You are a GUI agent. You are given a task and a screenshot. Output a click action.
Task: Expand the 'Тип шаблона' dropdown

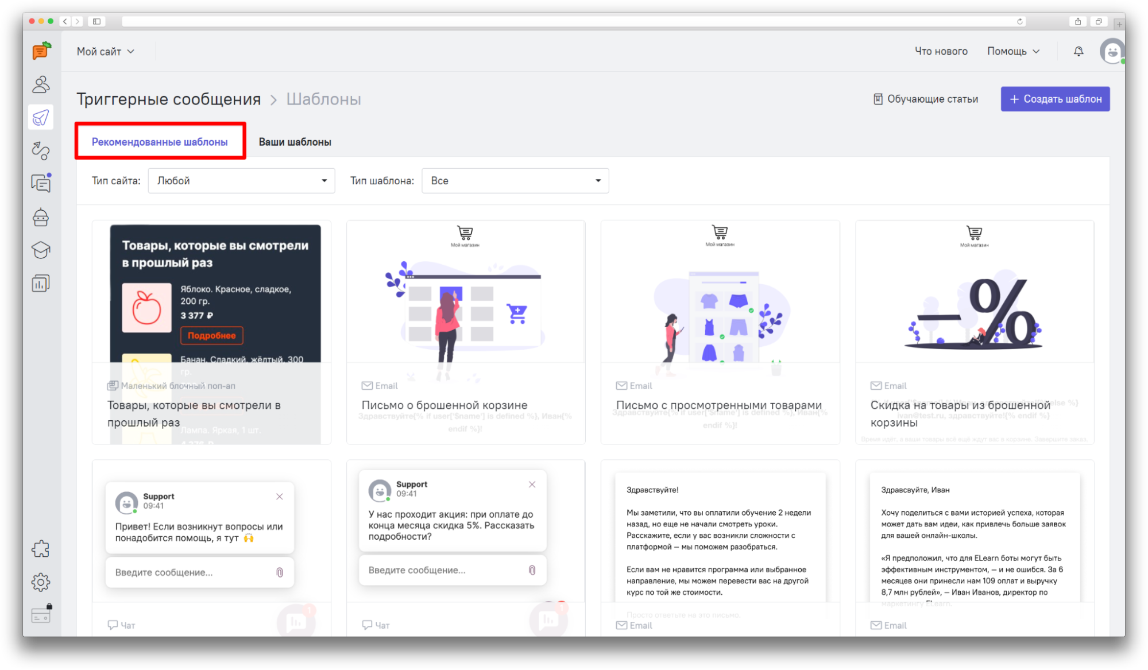pos(515,181)
